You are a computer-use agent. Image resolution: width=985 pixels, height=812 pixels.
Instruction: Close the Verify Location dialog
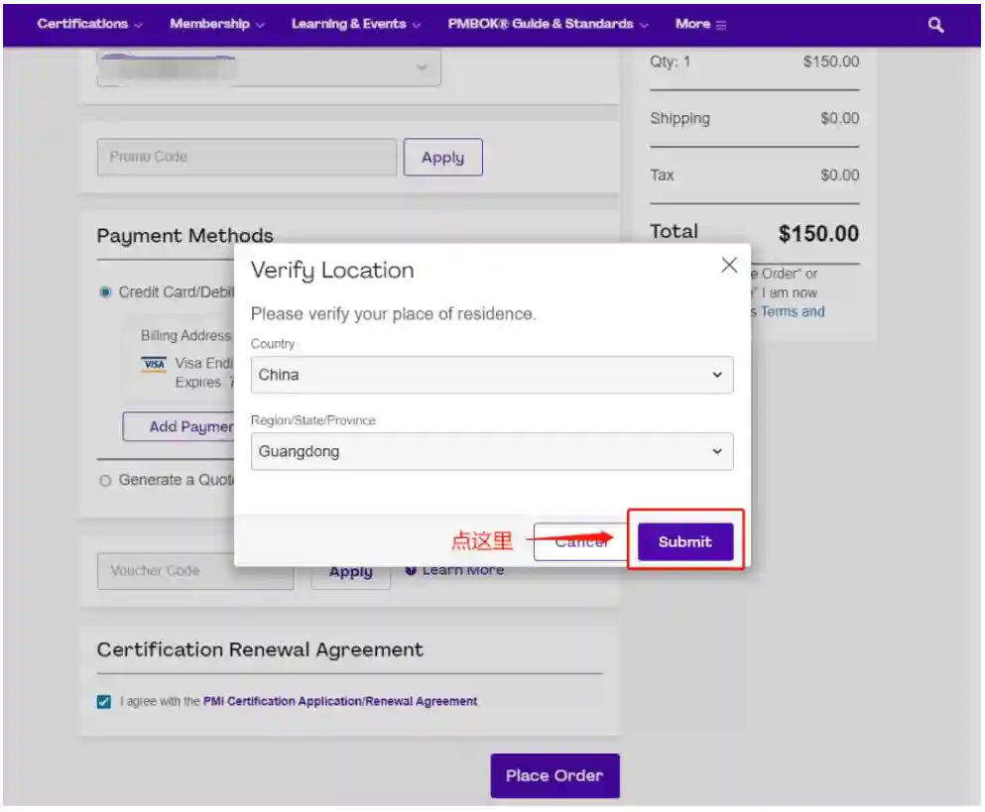[729, 266]
